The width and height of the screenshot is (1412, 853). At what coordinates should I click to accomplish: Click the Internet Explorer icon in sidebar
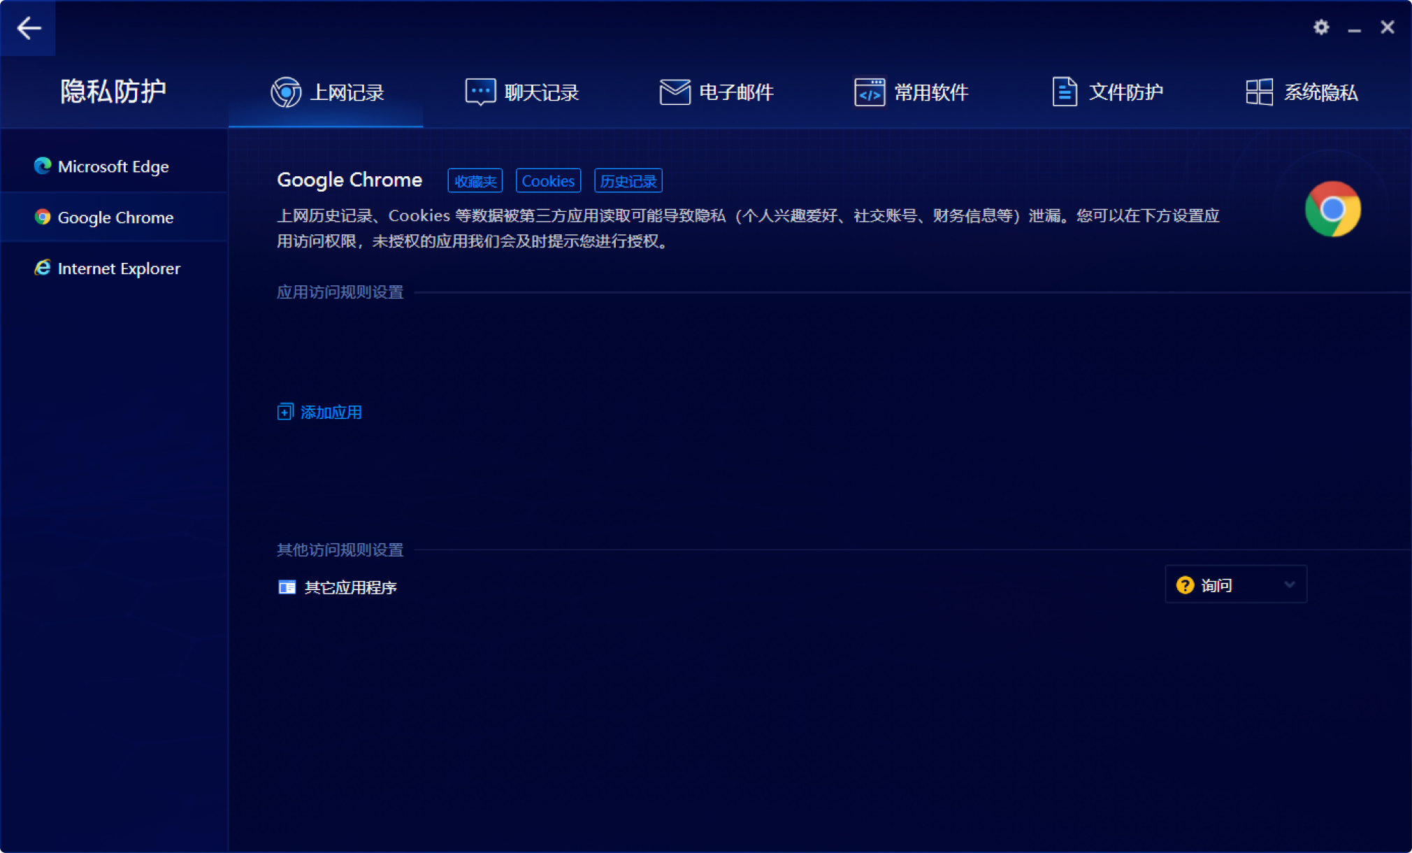43,268
